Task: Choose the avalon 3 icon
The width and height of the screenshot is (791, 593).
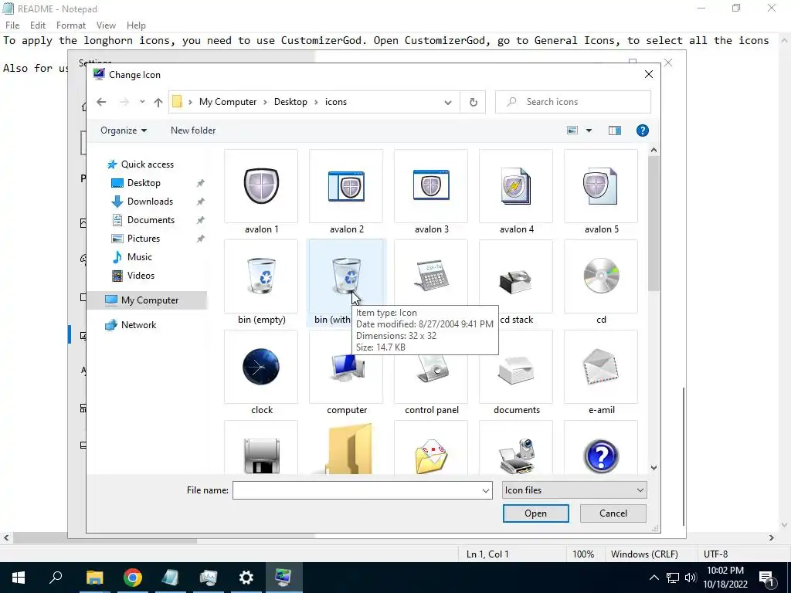Action: click(x=431, y=191)
